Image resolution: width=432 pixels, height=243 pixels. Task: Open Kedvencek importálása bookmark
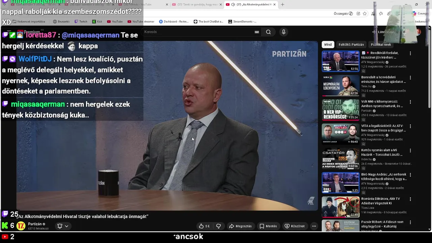29,22
